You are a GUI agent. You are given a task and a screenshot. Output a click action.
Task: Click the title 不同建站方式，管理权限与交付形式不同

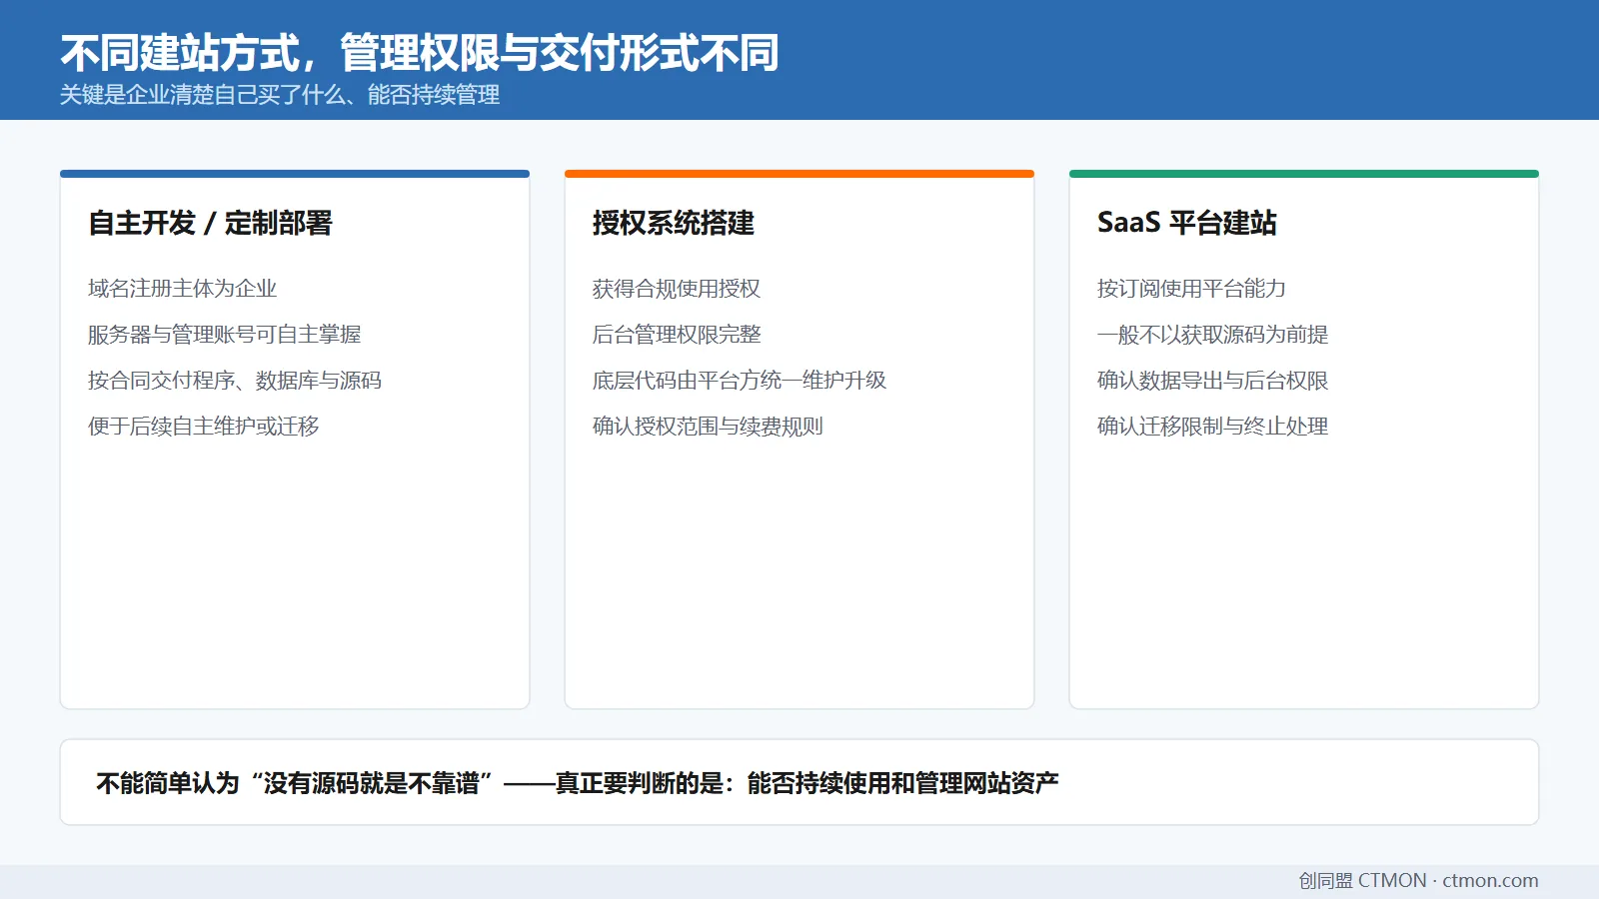click(419, 53)
